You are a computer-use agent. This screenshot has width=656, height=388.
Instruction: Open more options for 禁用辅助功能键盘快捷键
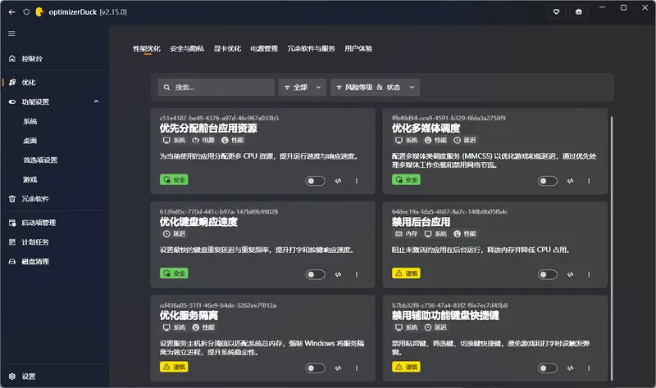click(589, 368)
